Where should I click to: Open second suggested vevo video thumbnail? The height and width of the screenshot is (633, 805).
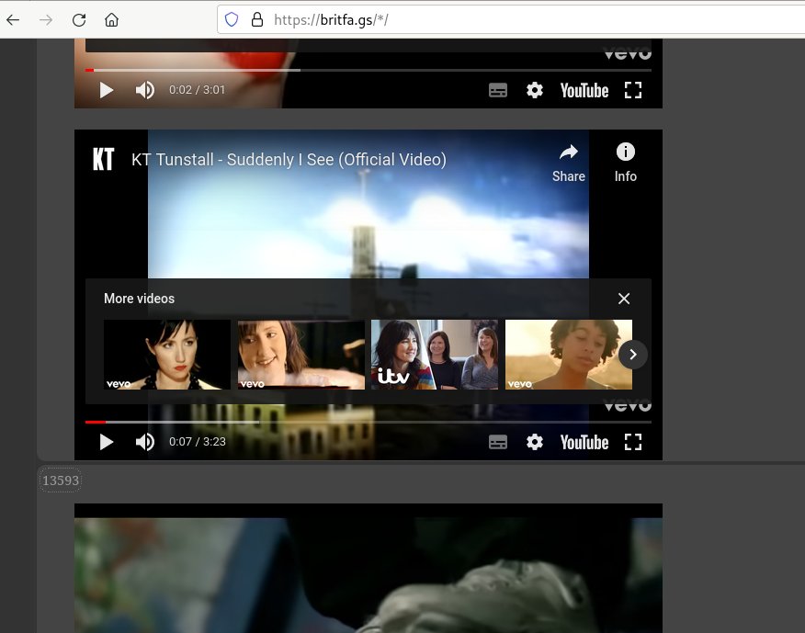coord(300,355)
